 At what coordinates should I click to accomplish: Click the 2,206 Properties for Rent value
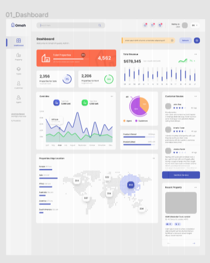(86, 76)
